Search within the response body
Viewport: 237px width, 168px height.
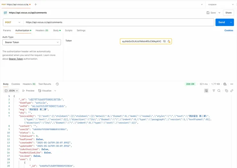(219, 91)
